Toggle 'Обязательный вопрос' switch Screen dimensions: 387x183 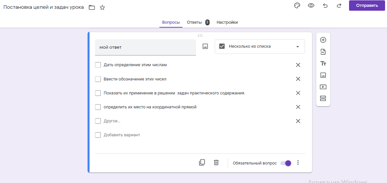coord(286,163)
